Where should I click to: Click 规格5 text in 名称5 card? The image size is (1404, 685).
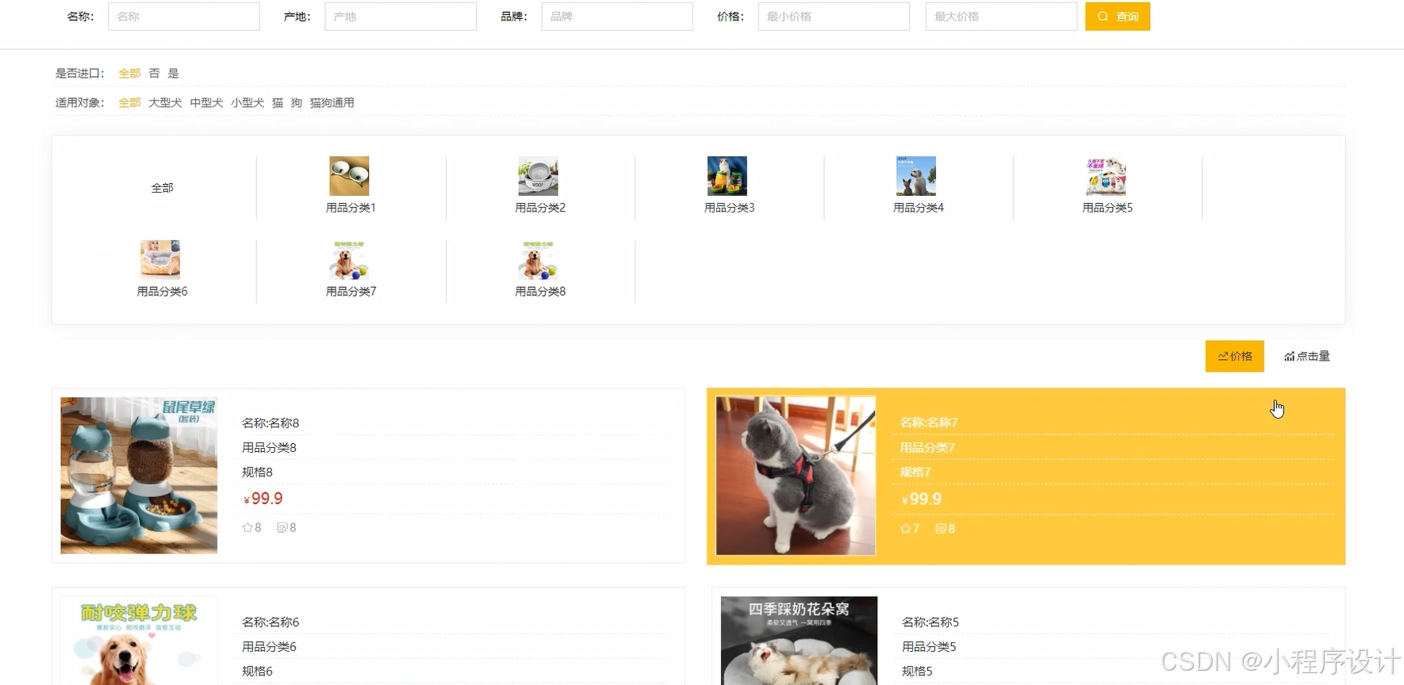pyautogui.click(x=917, y=672)
